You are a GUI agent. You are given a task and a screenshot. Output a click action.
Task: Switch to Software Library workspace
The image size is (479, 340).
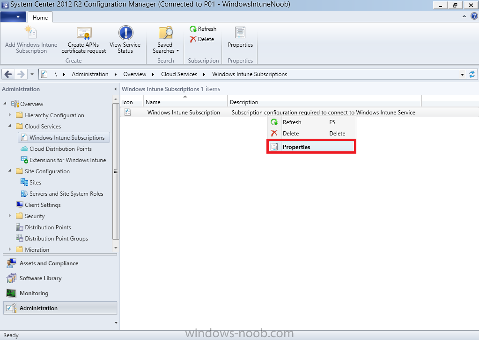(x=60, y=278)
